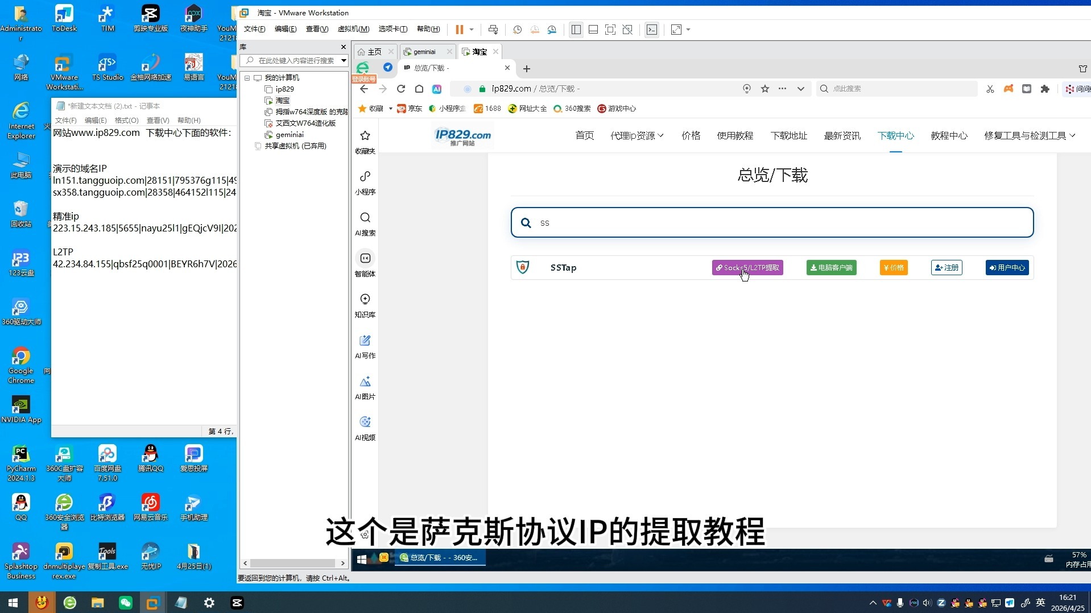Click the 用户中心 button
This screenshot has height=613, width=1091.
coord(1007,268)
